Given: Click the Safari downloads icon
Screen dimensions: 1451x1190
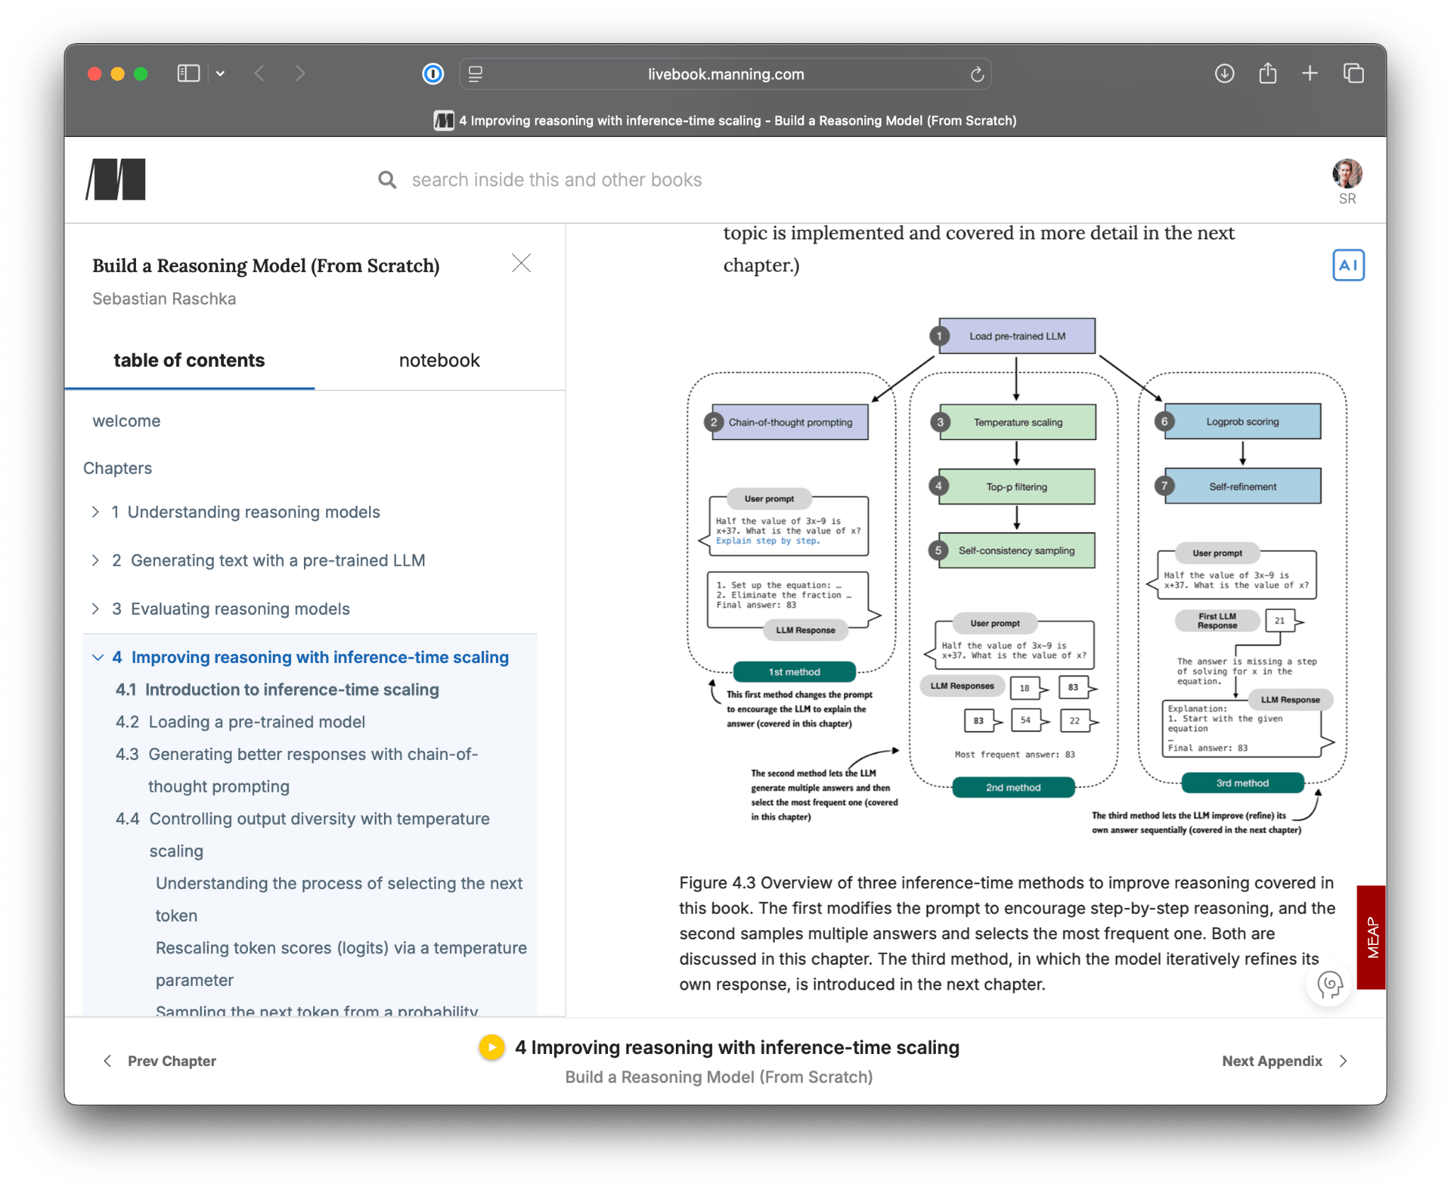Looking at the screenshot, I should (x=1224, y=74).
